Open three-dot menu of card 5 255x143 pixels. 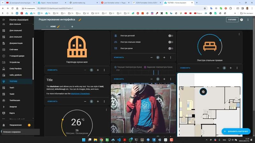tap(104, 101)
